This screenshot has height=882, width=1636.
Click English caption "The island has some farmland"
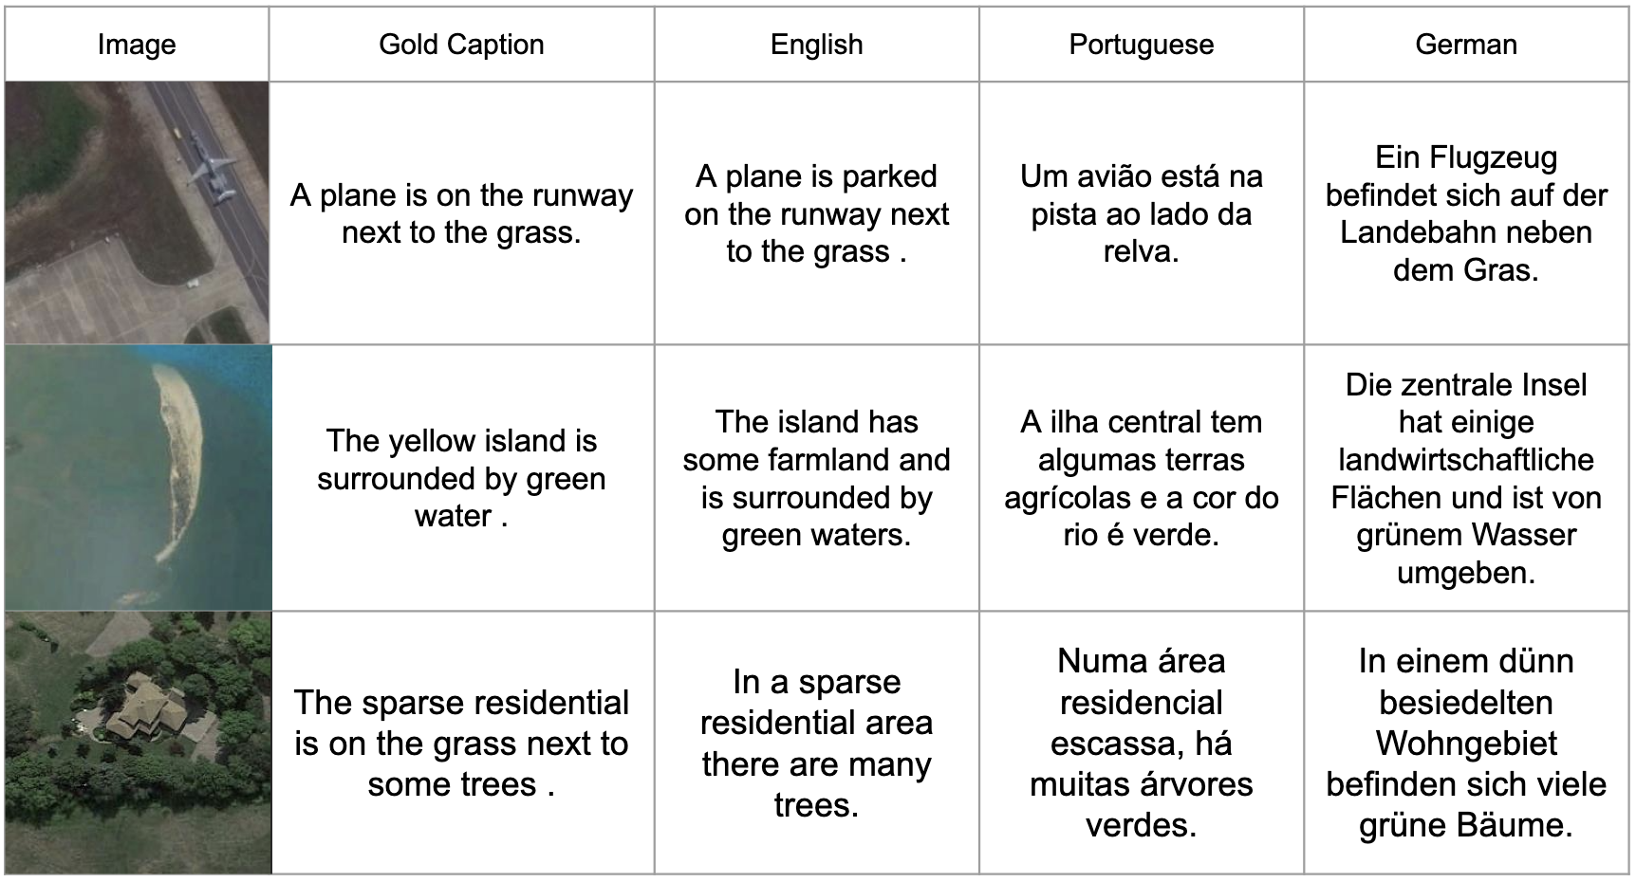point(816,478)
